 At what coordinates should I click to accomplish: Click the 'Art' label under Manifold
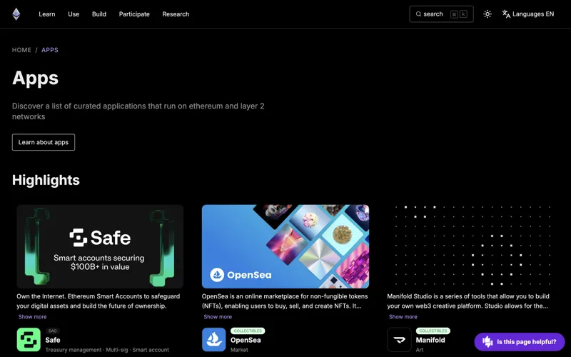(x=420, y=350)
